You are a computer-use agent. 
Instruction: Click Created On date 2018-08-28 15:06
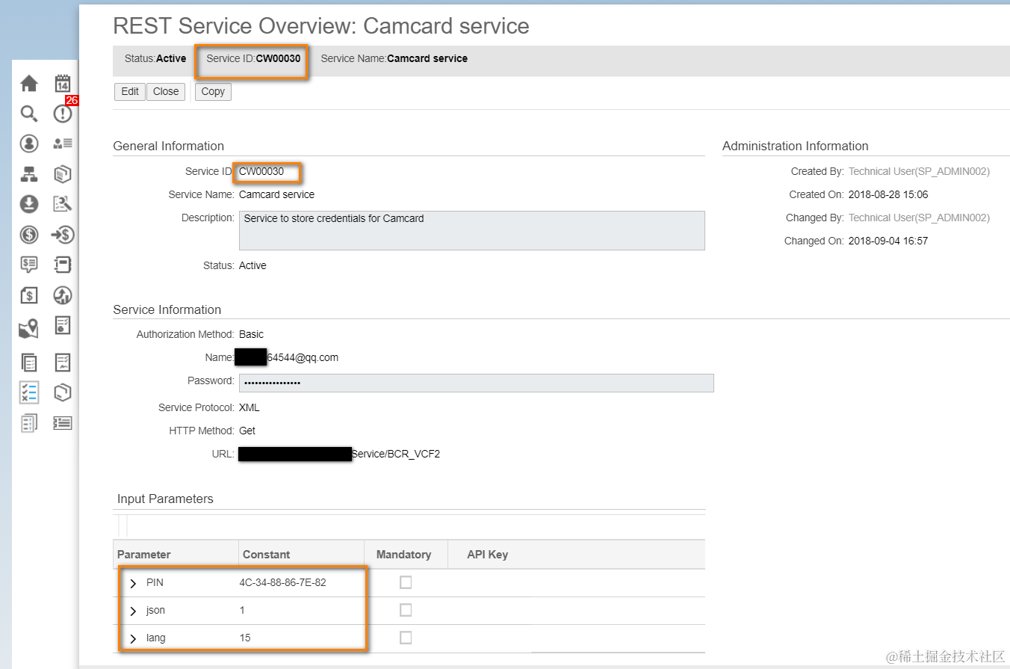pyautogui.click(x=888, y=194)
